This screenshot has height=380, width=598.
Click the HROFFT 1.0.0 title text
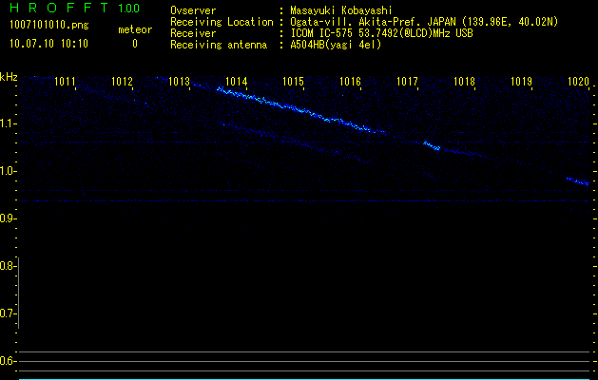pos(75,8)
